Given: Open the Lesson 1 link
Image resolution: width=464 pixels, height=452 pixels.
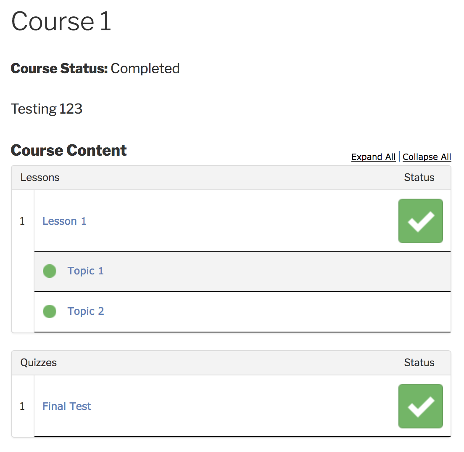Looking at the screenshot, I should click(64, 221).
